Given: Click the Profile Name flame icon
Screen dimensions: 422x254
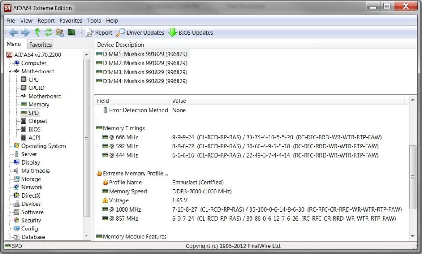Looking at the screenshot, I should (105, 182).
